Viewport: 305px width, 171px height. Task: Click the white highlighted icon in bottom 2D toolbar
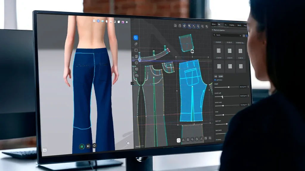click(178, 140)
